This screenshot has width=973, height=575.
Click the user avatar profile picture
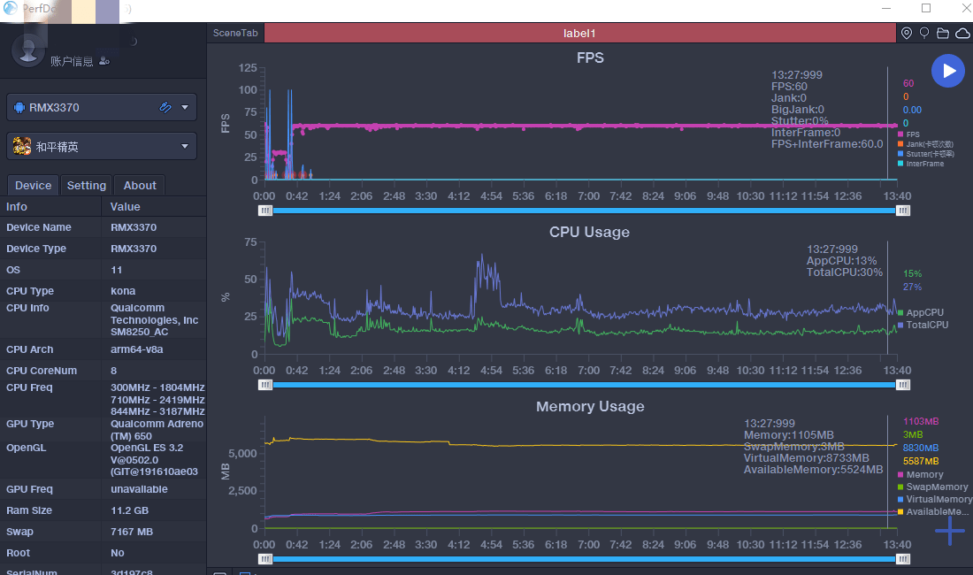[28, 50]
